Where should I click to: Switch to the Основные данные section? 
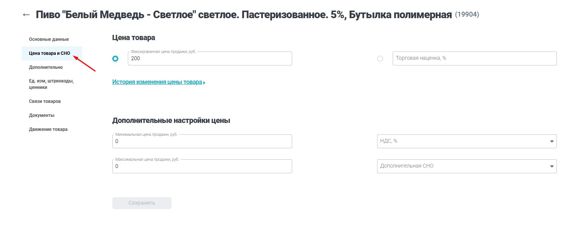tap(49, 39)
